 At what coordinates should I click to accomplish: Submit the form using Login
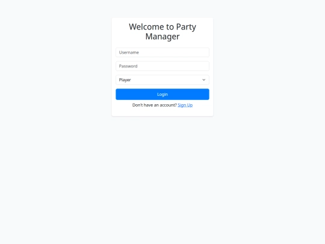162,94
